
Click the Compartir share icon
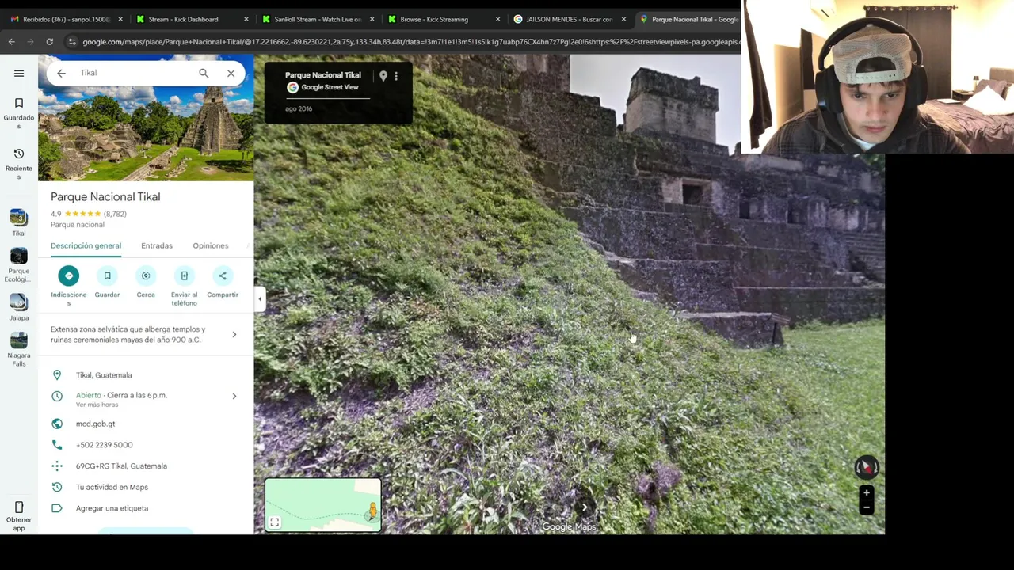(223, 275)
